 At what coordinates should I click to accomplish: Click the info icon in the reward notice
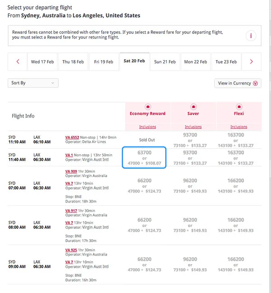(251, 36)
